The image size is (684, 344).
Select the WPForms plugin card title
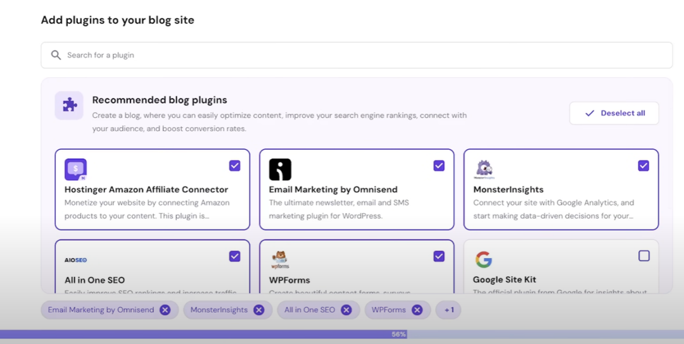289,280
